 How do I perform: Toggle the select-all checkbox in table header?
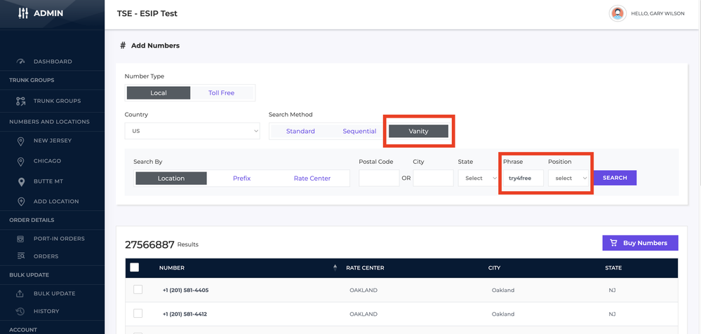[134, 267]
